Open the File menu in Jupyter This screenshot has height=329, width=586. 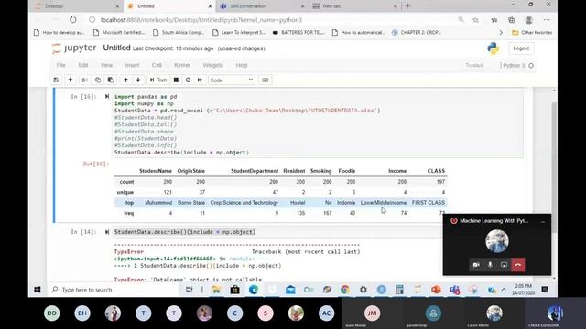61,65
